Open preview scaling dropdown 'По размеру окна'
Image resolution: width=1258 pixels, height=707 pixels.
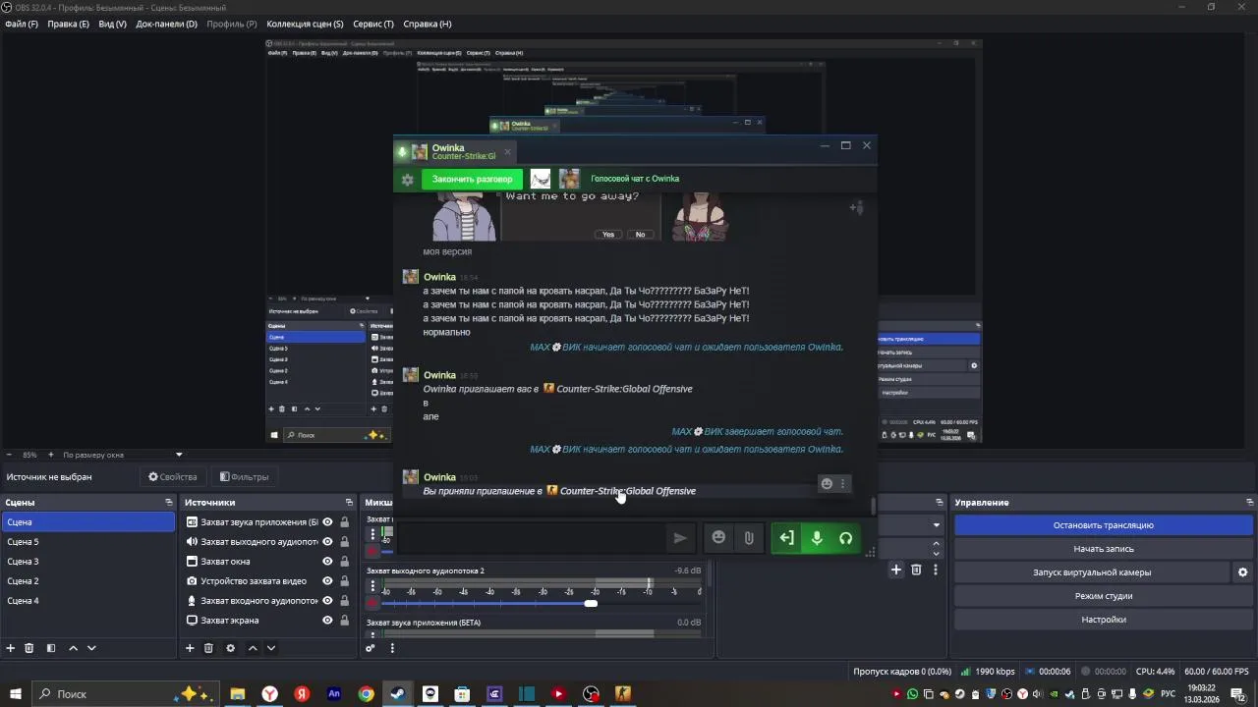coord(123,455)
